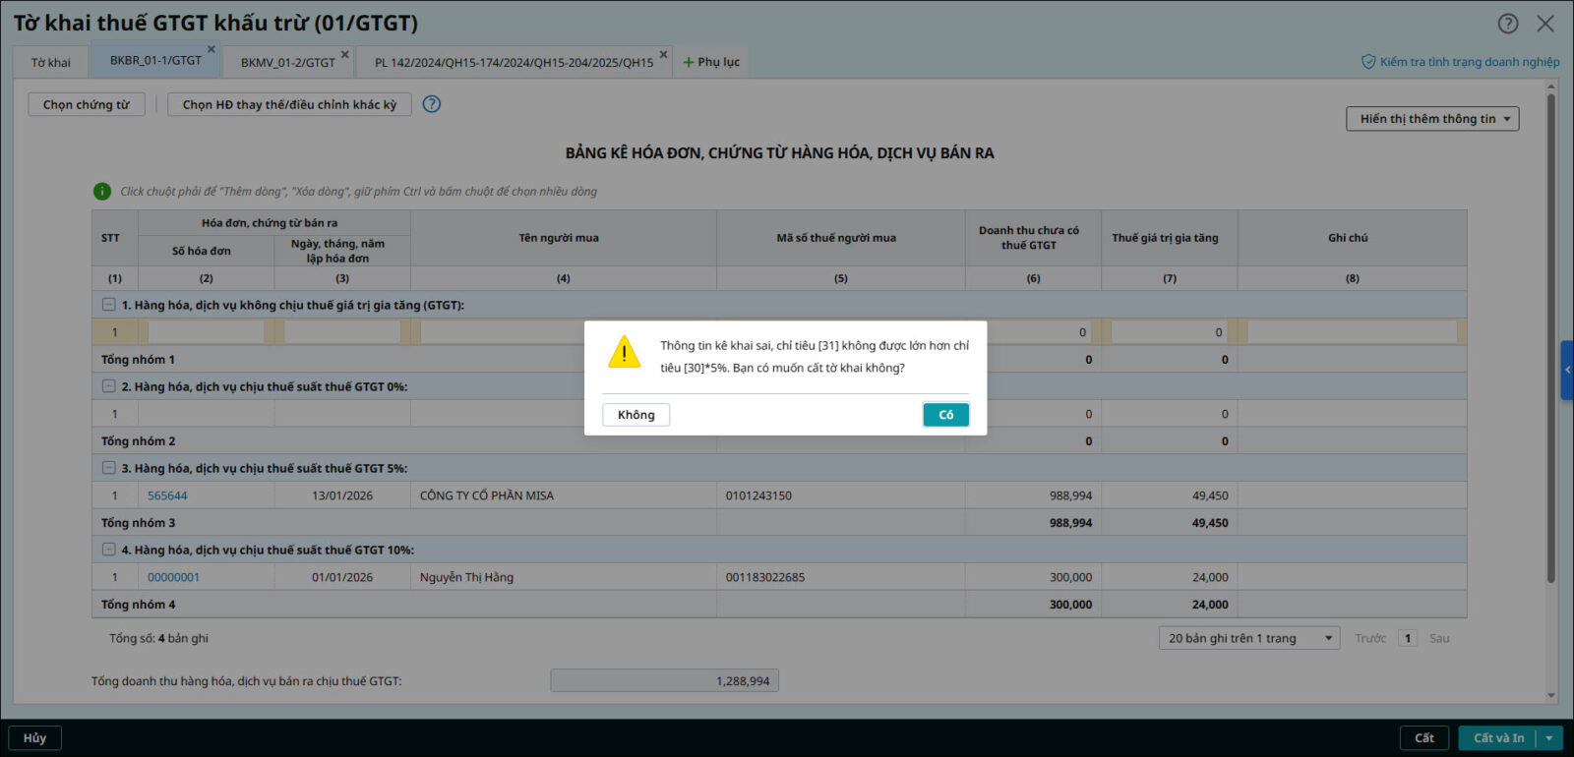Viewport: 1574px width, 757px height.
Task: Collapse group 3 thuế suất GTGT 5%
Action: 109,468
